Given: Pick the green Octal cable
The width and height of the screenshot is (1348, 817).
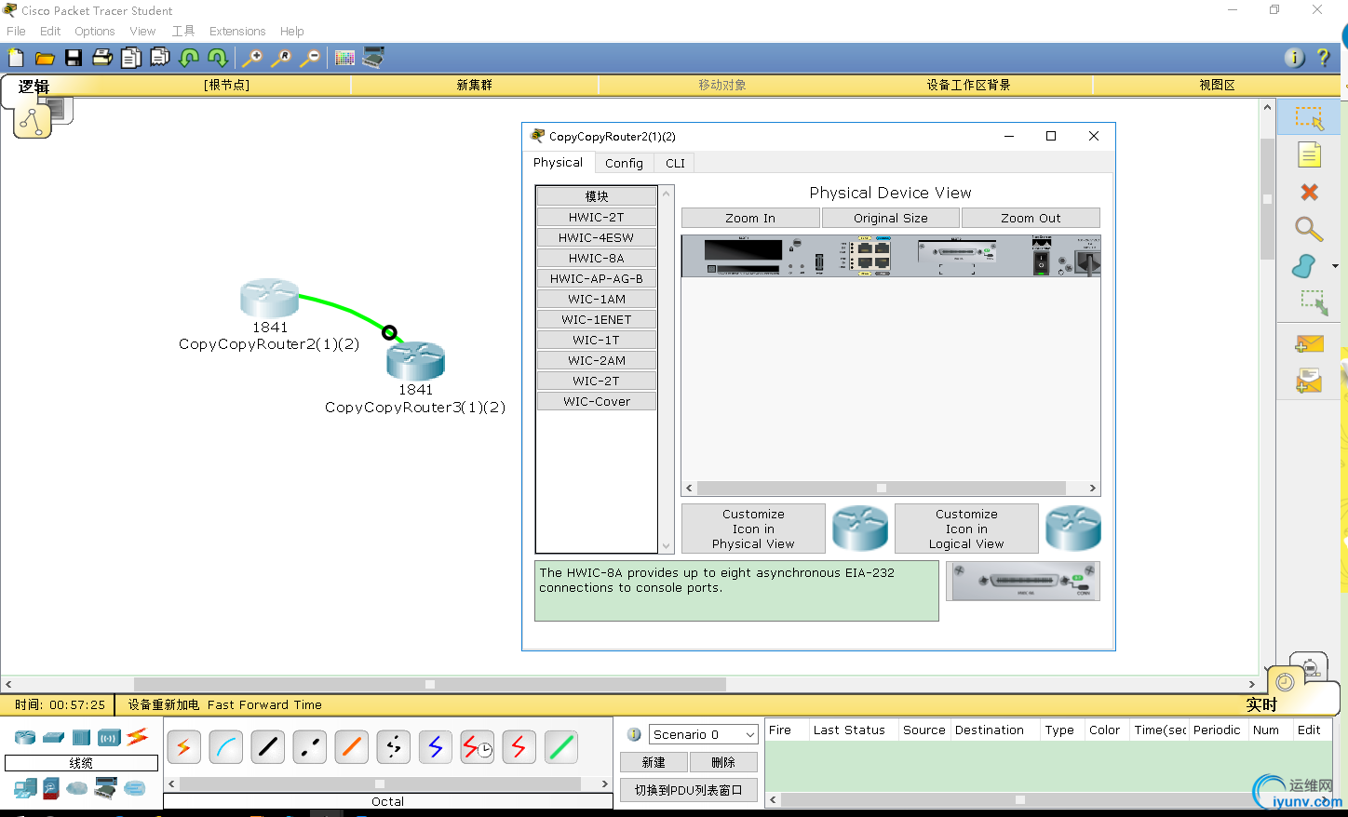Looking at the screenshot, I should [560, 746].
